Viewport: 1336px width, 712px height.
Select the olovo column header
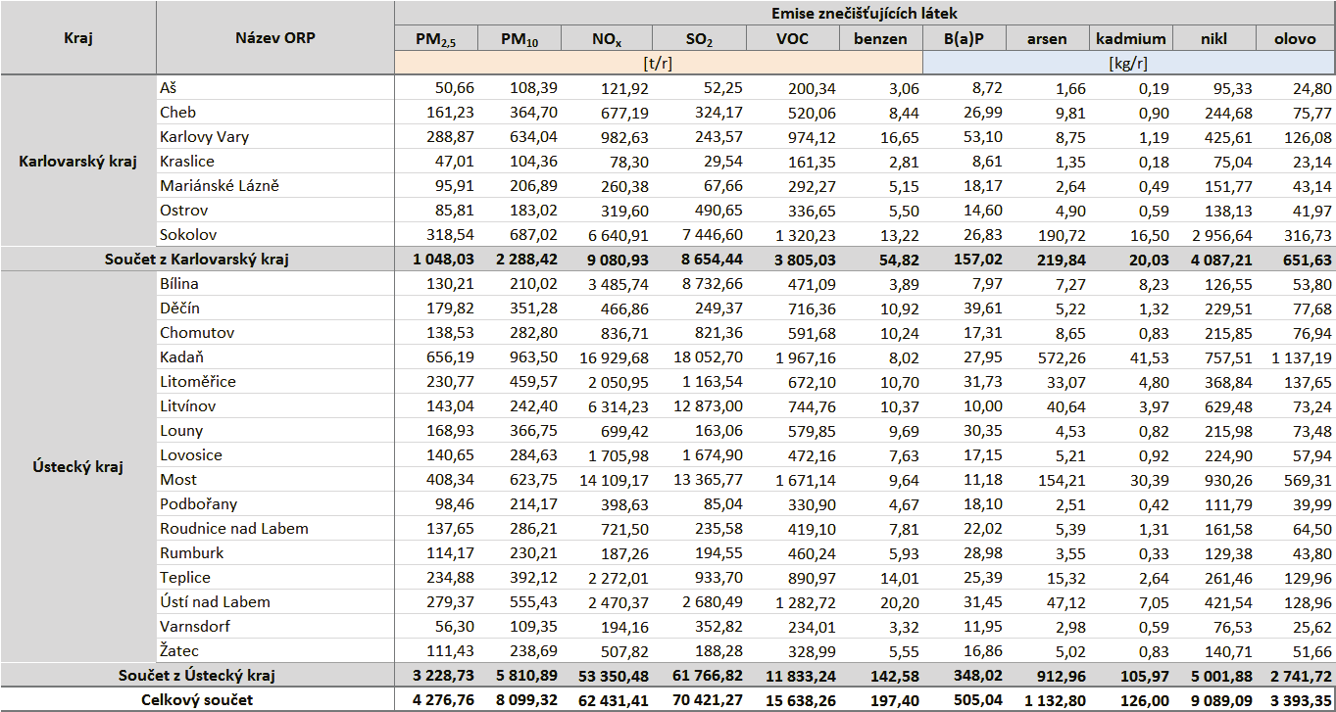click(1295, 39)
